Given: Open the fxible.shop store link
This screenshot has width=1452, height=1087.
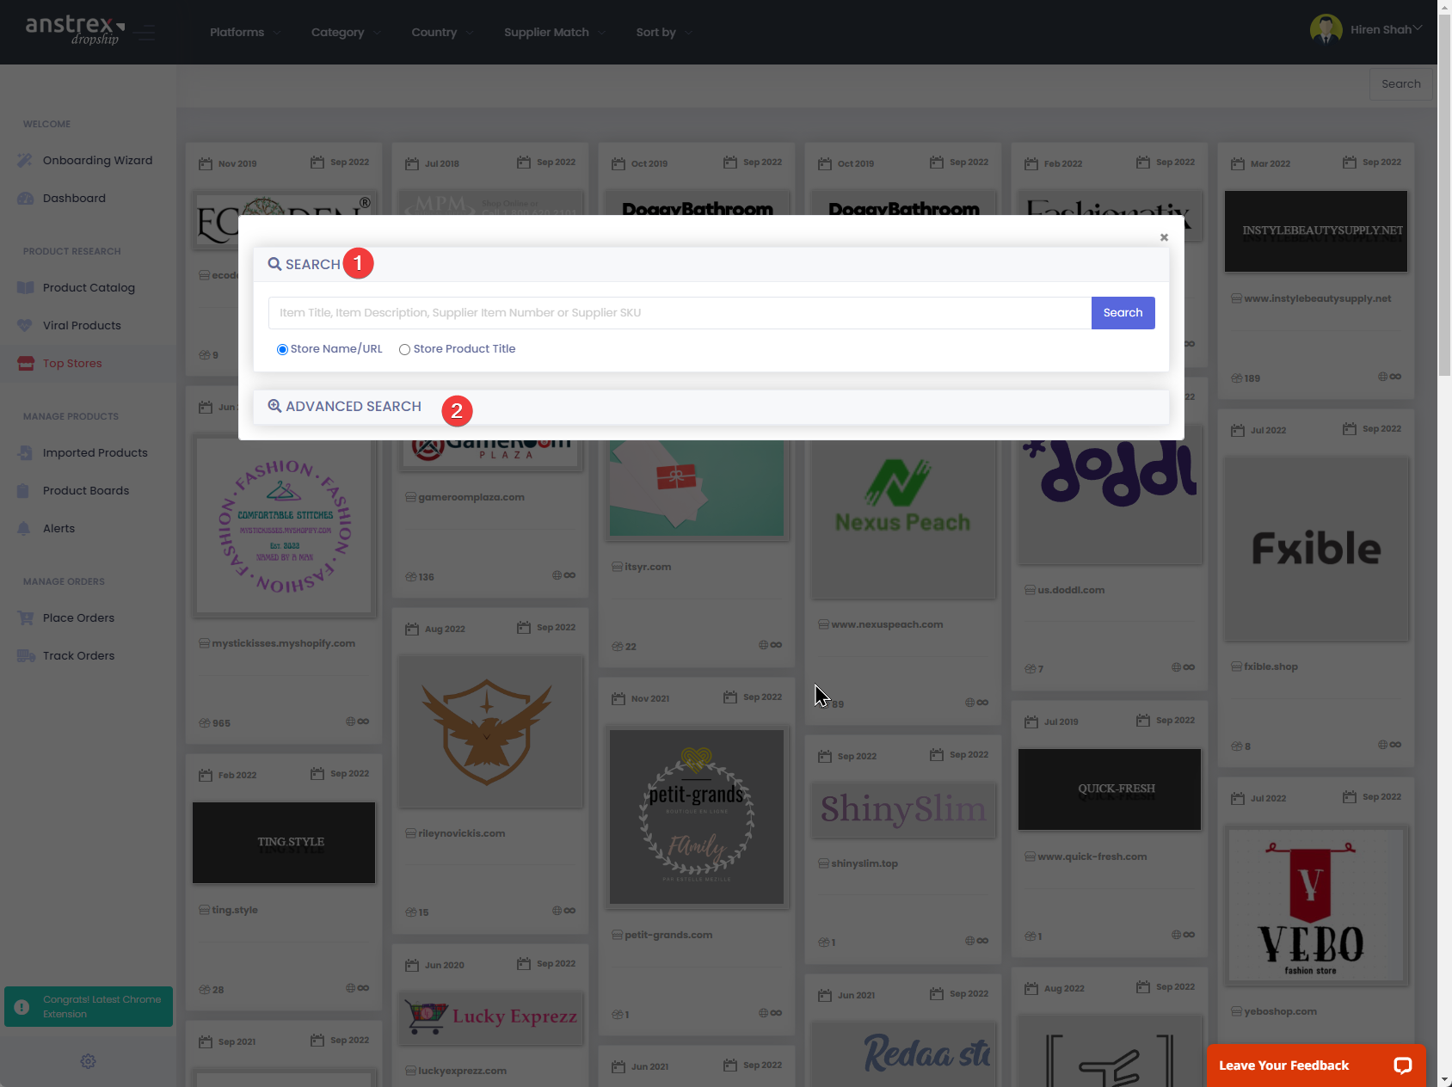Looking at the screenshot, I should (x=1270, y=667).
